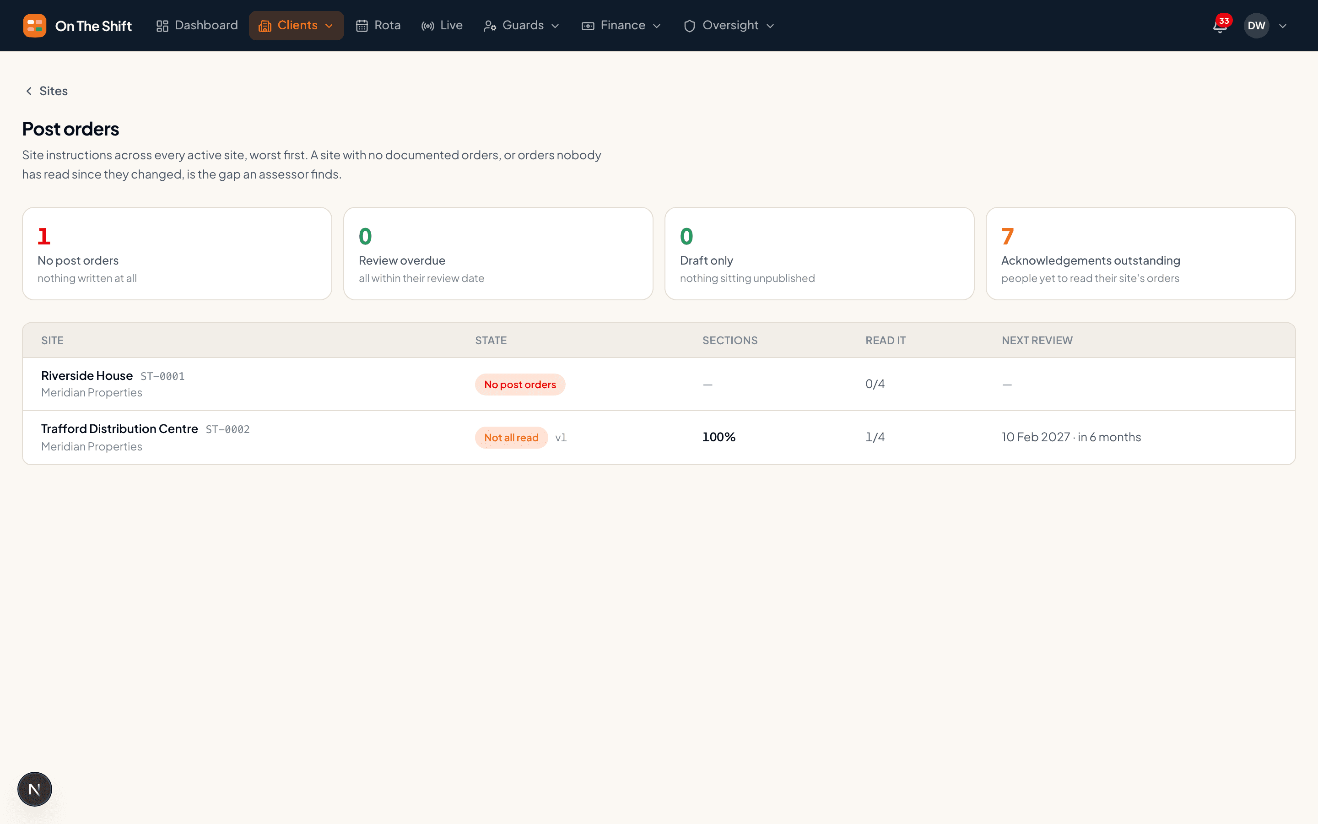Open the Clients menu label
1318x824 pixels.
(x=297, y=25)
